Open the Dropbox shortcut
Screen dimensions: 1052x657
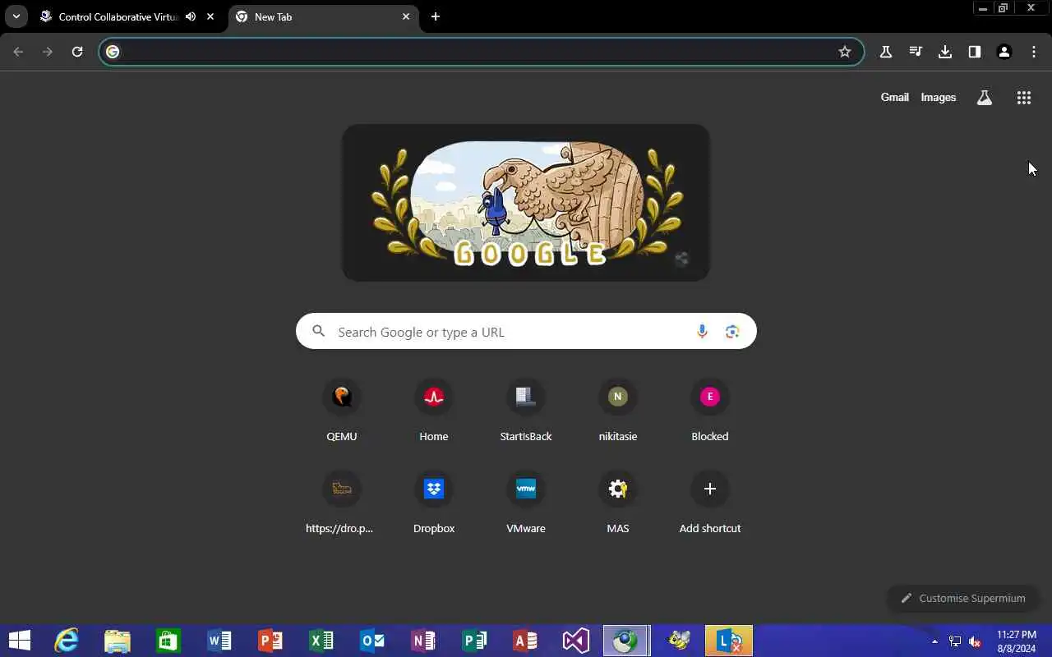(434, 503)
